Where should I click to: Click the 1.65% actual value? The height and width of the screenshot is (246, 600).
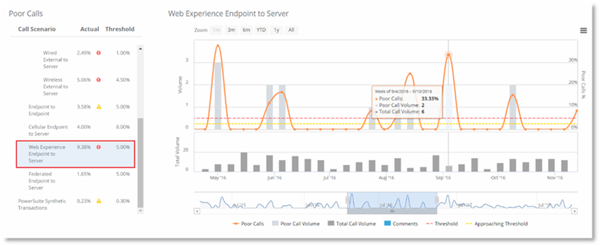coord(84,174)
